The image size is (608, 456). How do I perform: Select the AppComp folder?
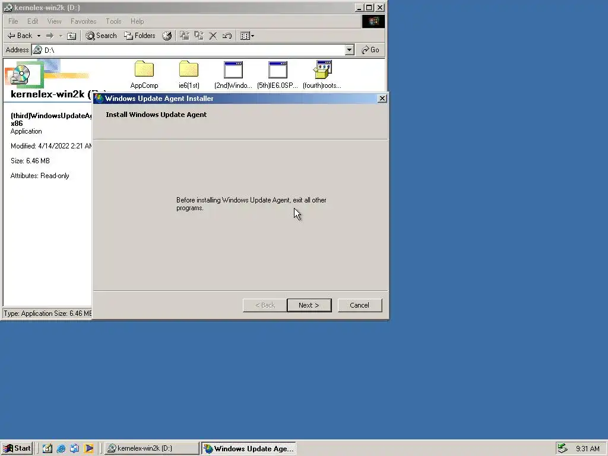(x=144, y=75)
